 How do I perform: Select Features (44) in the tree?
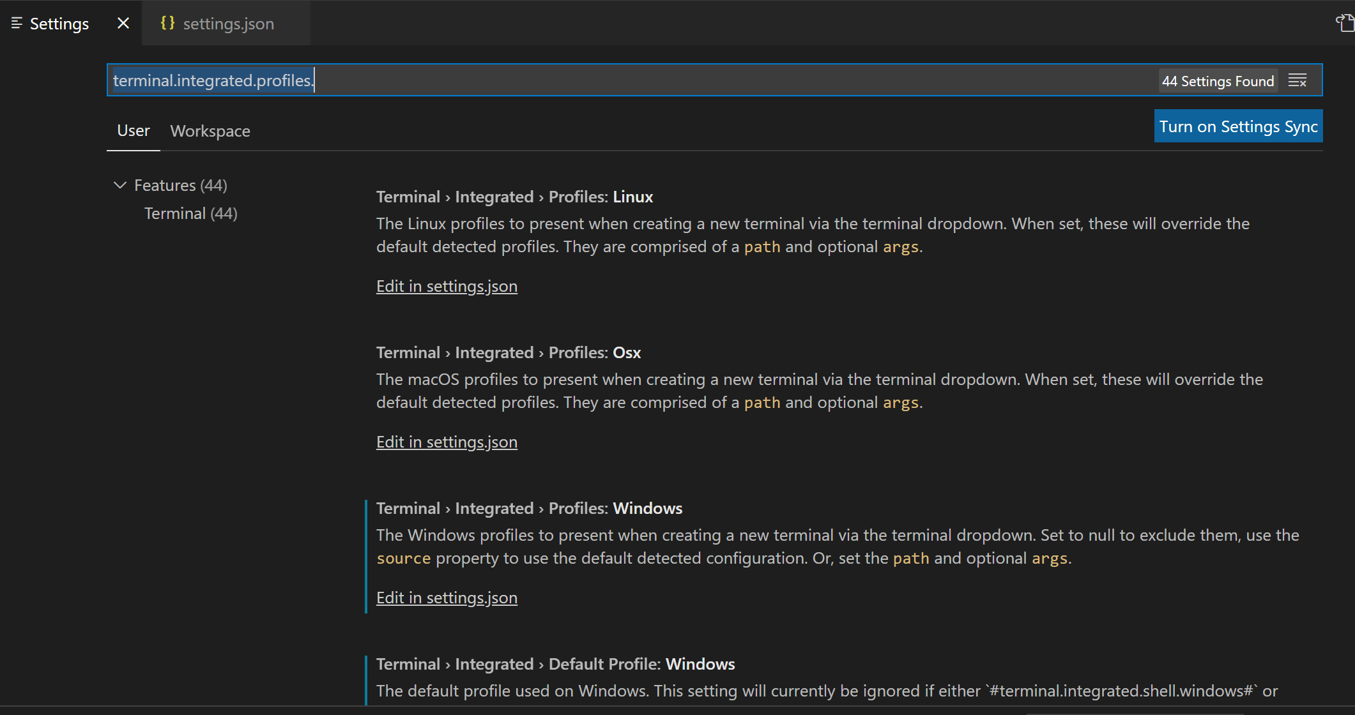181,185
